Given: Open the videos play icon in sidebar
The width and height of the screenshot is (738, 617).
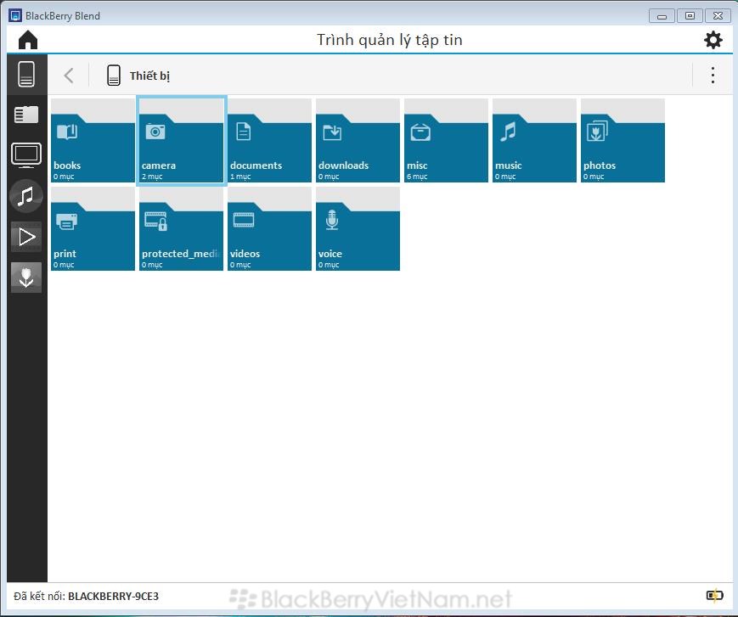Looking at the screenshot, I should tap(26, 237).
